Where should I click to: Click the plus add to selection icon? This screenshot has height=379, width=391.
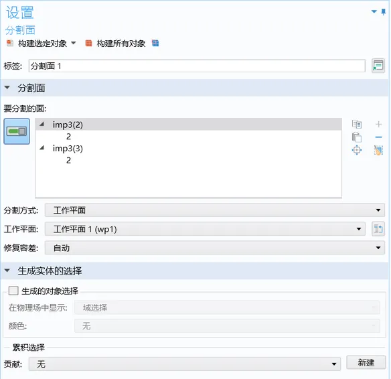378,124
